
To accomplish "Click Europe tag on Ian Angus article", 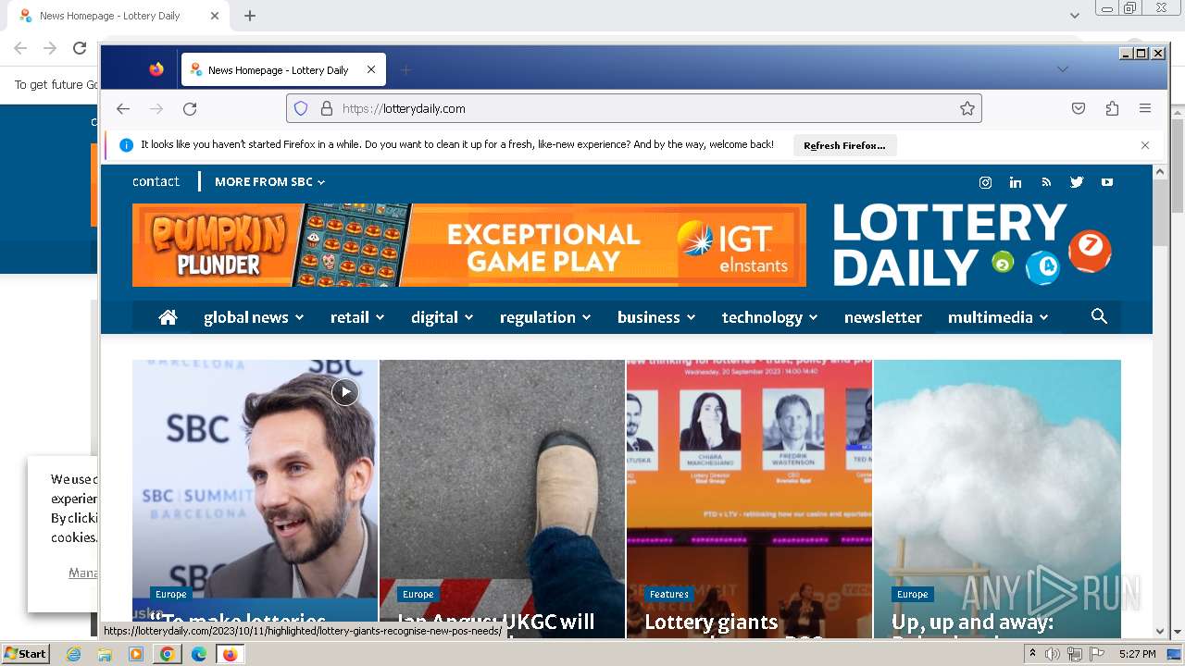I will click(x=418, y=594).
